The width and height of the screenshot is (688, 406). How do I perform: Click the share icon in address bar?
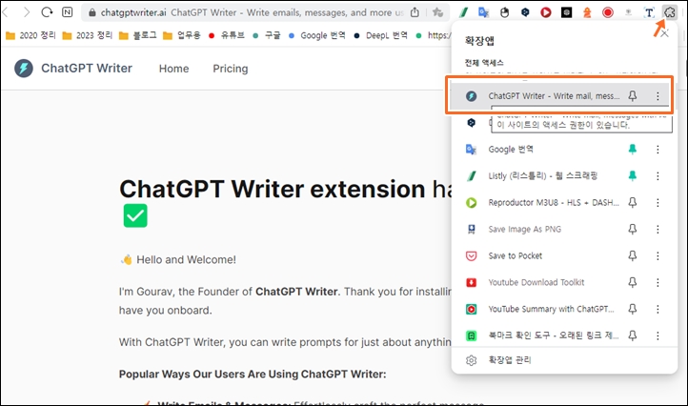[415, 12]
